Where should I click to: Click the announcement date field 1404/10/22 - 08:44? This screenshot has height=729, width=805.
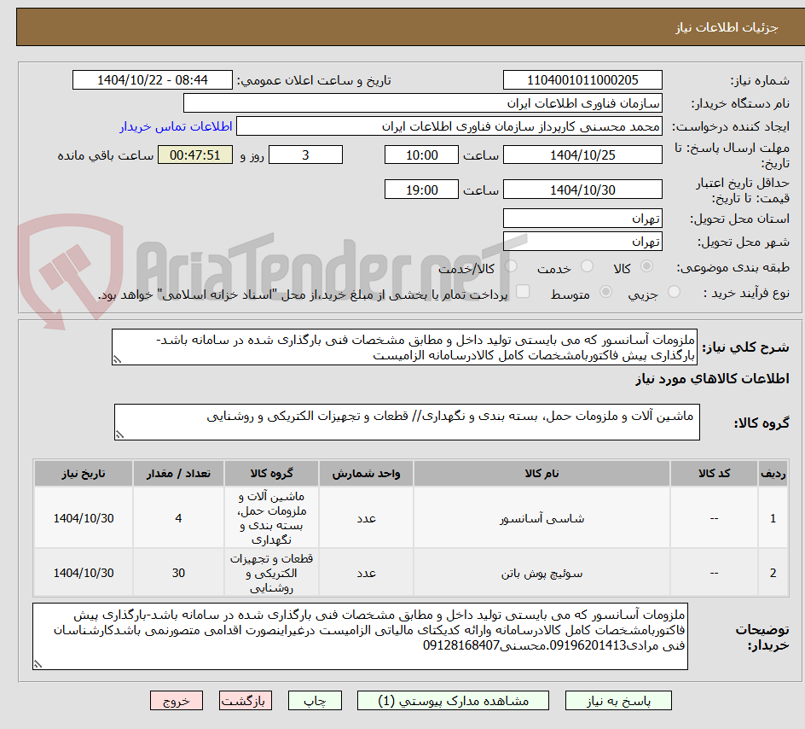153,80
